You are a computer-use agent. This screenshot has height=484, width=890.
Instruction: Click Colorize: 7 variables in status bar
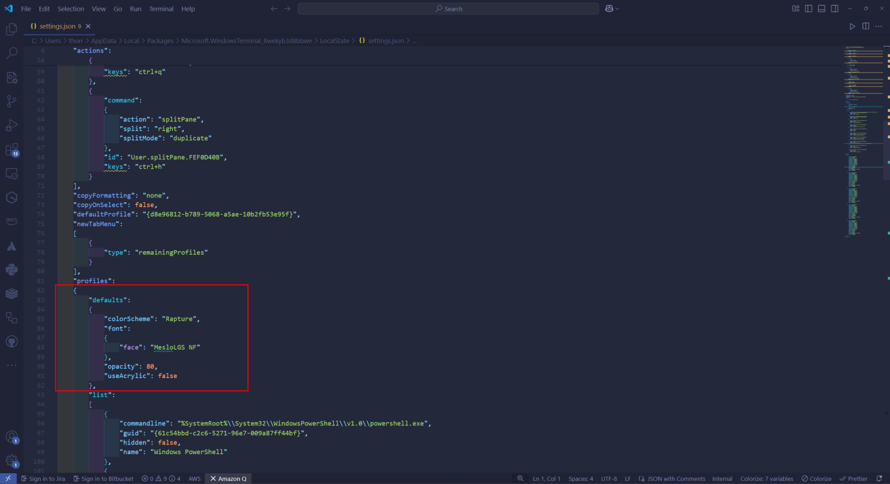pos(767,479)
